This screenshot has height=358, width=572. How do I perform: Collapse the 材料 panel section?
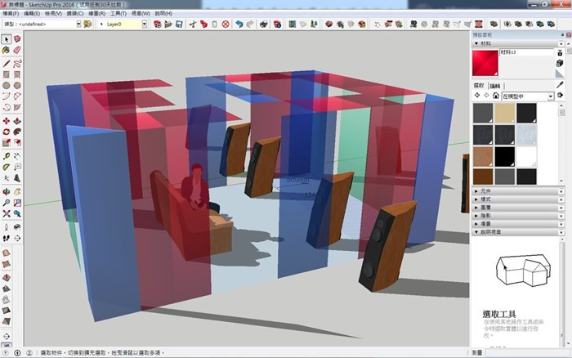pos(480,45)
